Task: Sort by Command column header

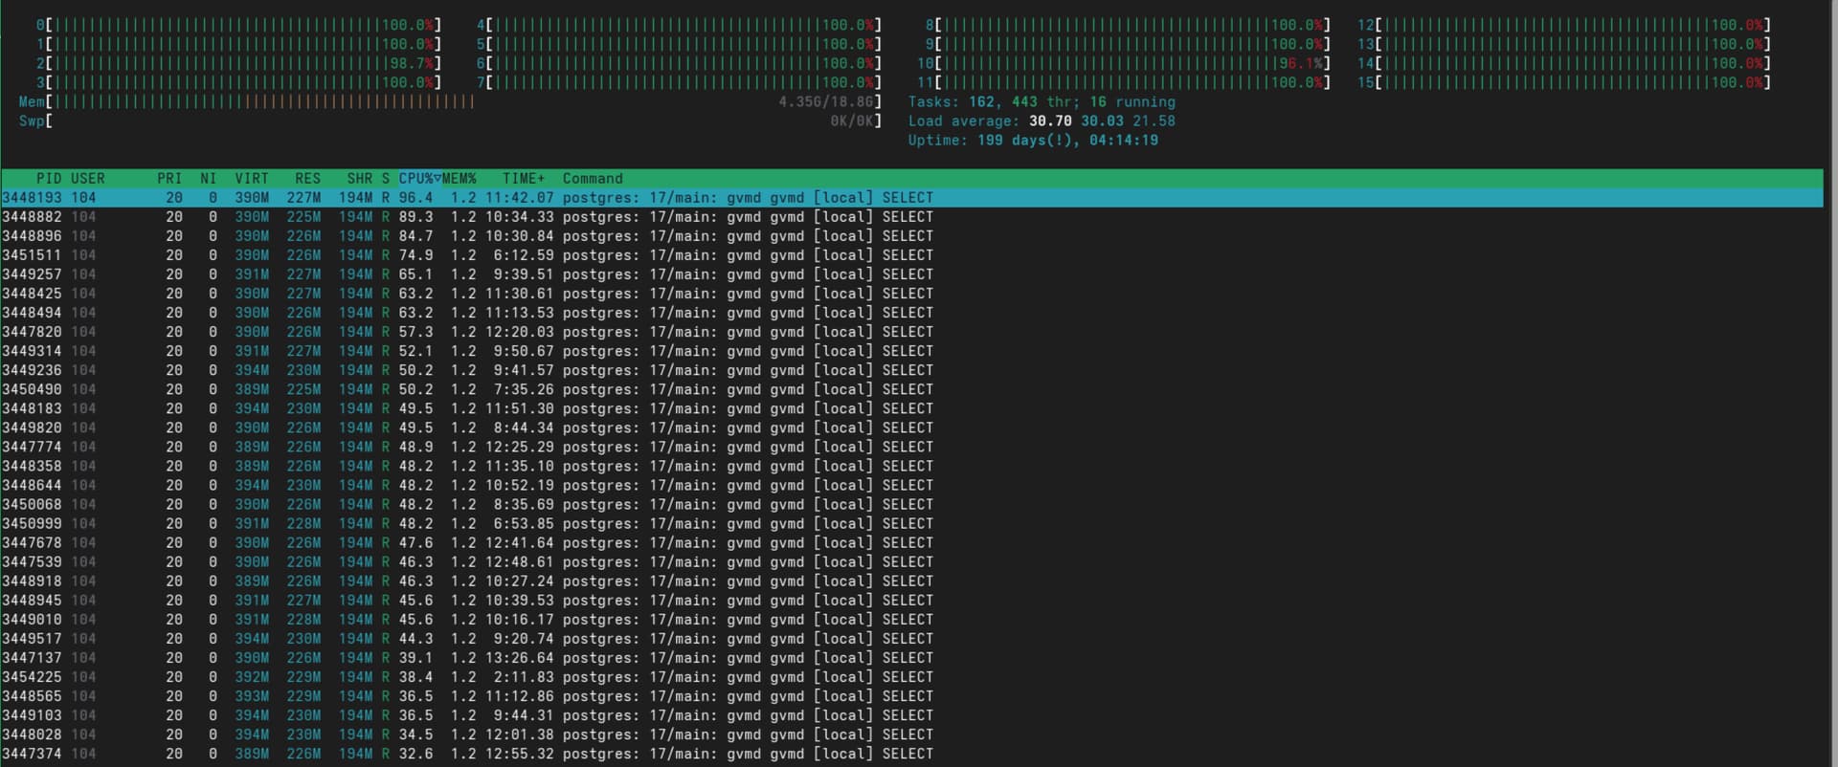Action: click(x=593, y=179)
